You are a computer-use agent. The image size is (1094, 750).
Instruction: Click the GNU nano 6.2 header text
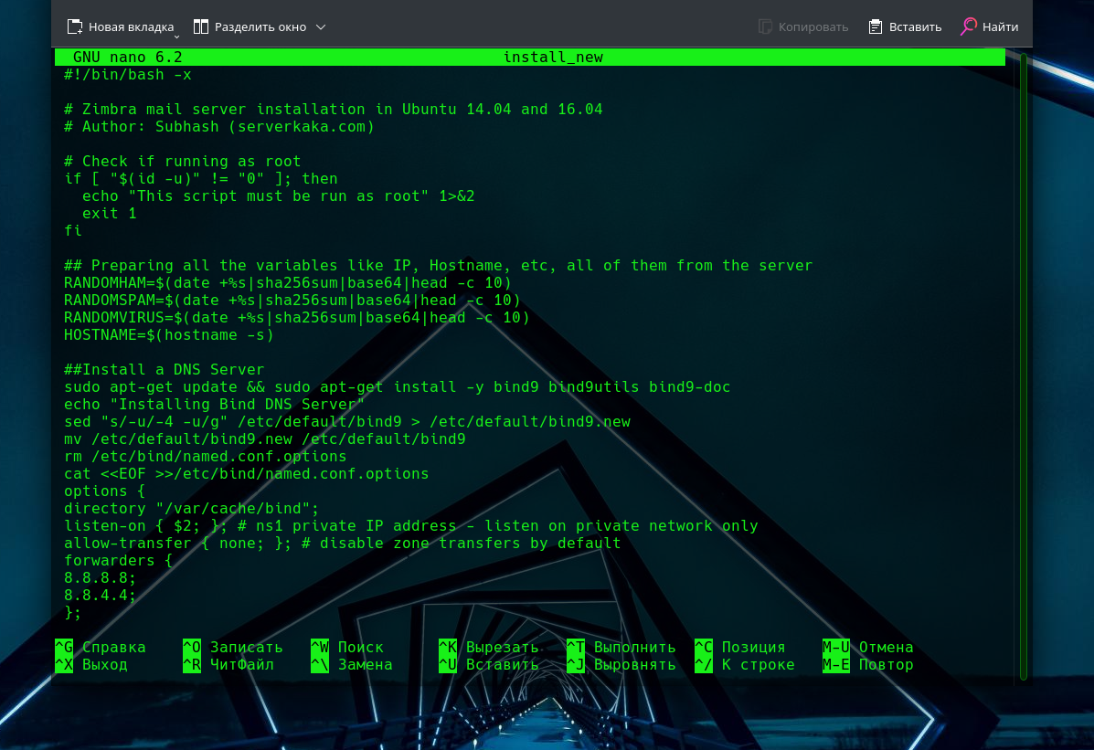coord(128,58)
